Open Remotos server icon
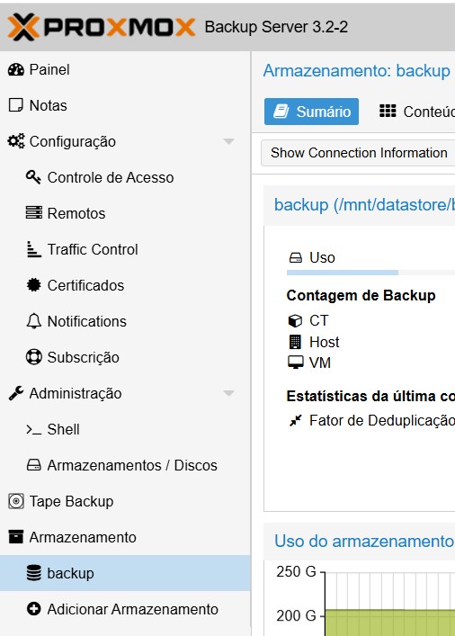Screen dimensions: 455x636 click(33, 213)
